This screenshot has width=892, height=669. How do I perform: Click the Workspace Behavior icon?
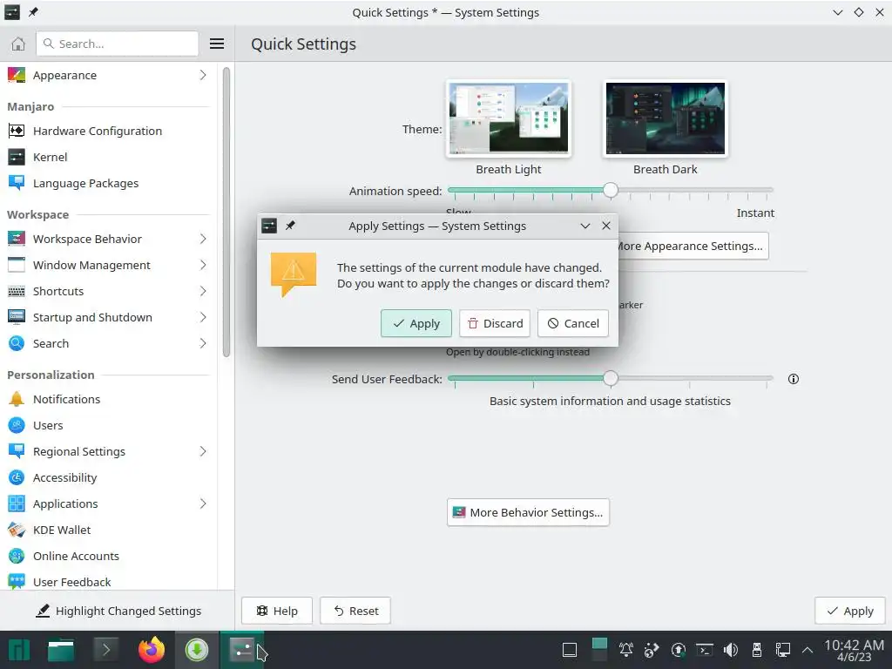pos(17,239)
